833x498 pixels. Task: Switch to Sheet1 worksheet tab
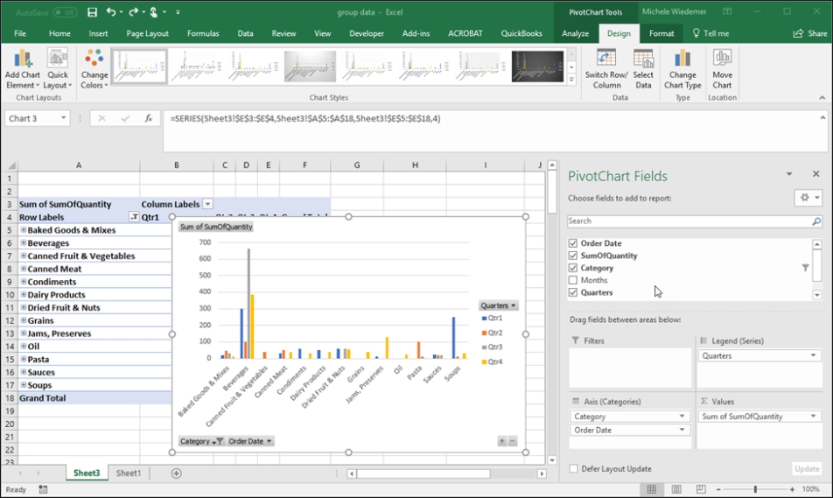(x=129, y=473)
